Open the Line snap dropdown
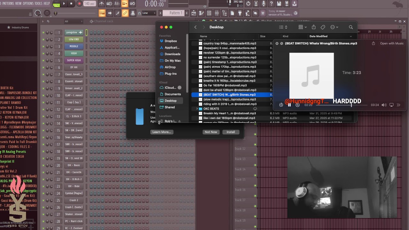The width and height of the screenshot is (409, 230). click(149, 13)
